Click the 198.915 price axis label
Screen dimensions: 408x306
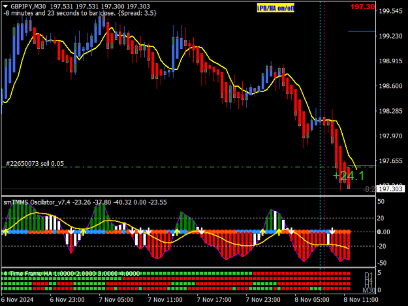tap(390, 61)
